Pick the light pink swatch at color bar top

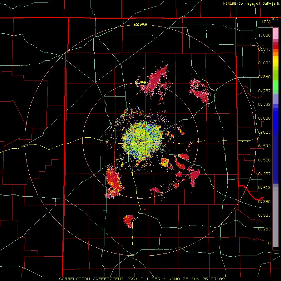(276, 33)
